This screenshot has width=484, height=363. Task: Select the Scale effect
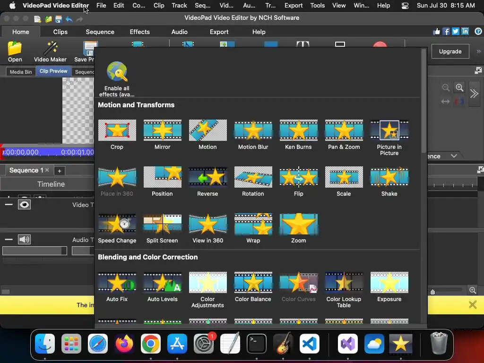(x=344, y=181)
